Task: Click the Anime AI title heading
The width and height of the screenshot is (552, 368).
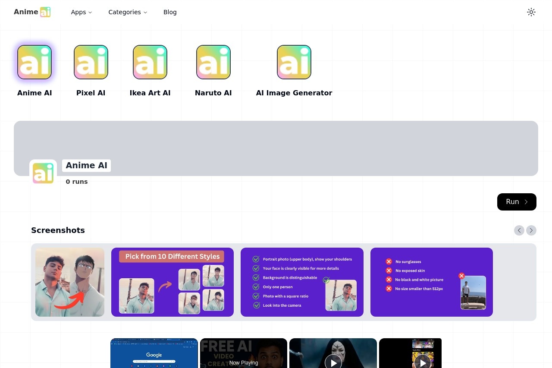Action: point(86,166)
